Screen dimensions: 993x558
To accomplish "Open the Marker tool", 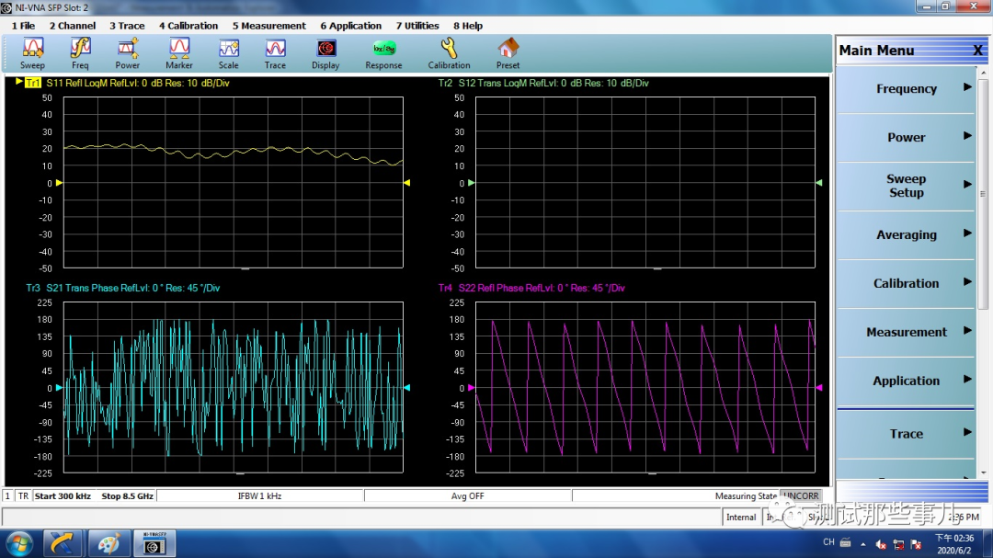I will click(x=179, y=53).
